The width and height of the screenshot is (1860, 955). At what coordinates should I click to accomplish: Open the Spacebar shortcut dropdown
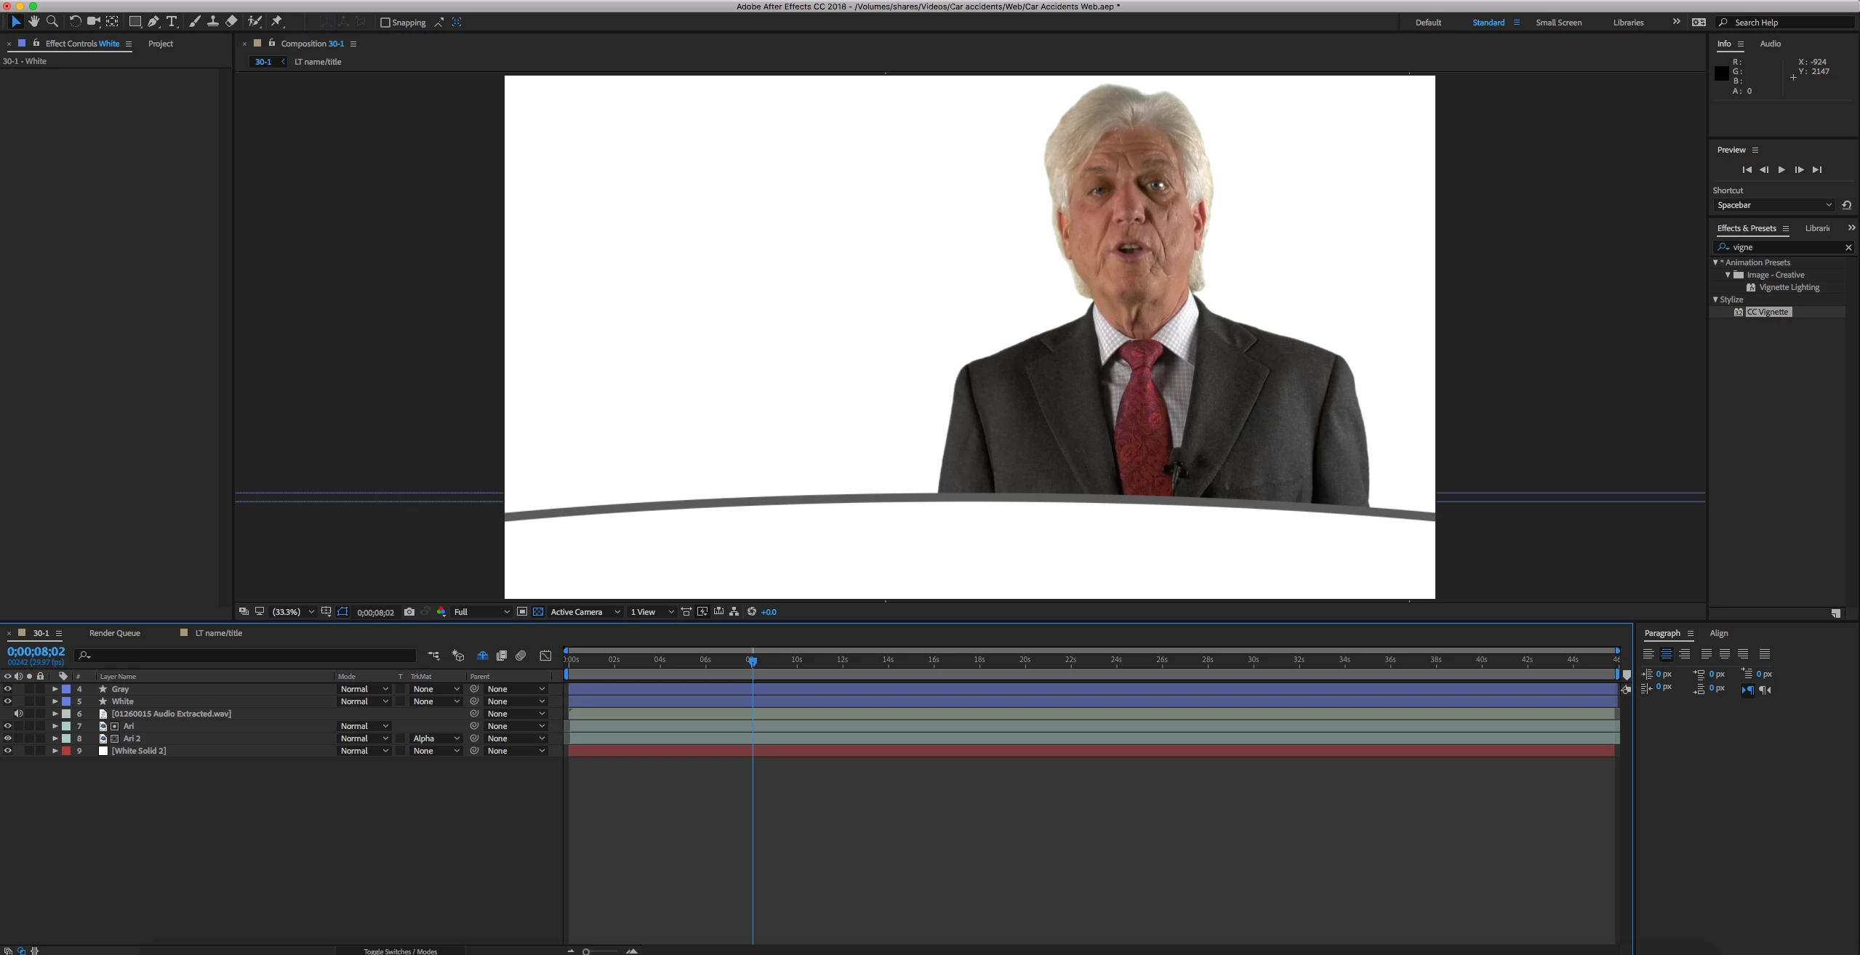point(1773,205)
